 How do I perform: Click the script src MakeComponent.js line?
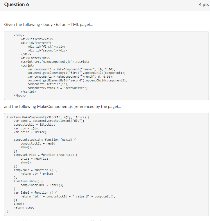tap(55, 62)
